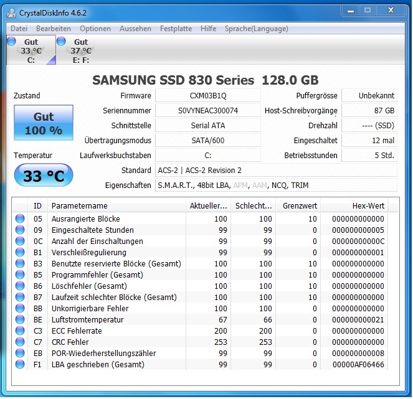Click status orb for C3 ECC Fehlerrate

[x=20, y=331]
